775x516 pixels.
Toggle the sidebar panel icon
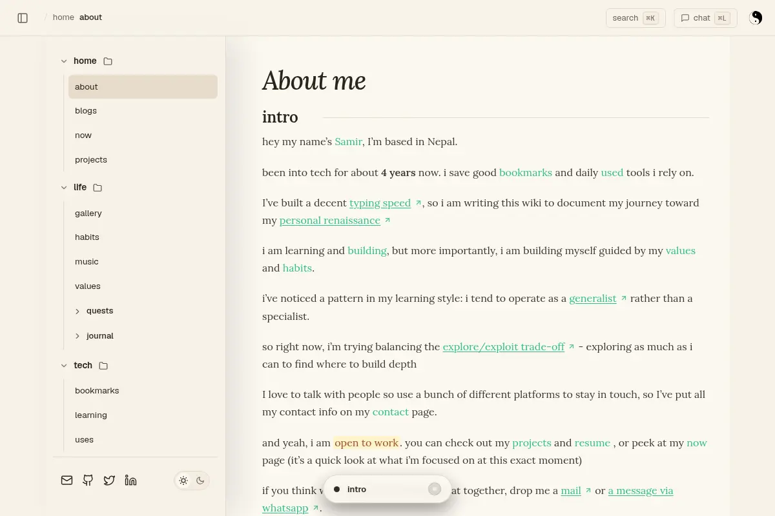tap(23, 18)
